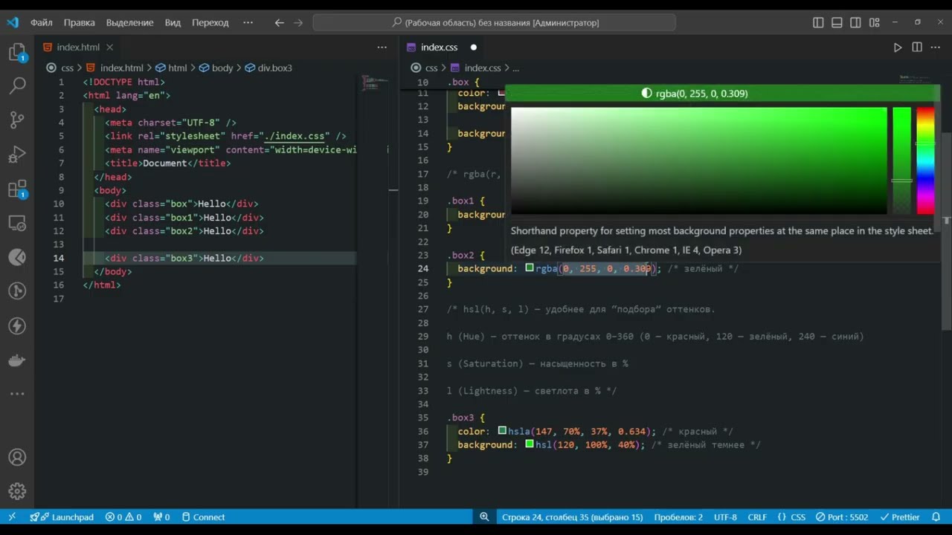Open the Run and Debug view
The height and width of the screenshot is (535, 952).
(x=17, y=155)
